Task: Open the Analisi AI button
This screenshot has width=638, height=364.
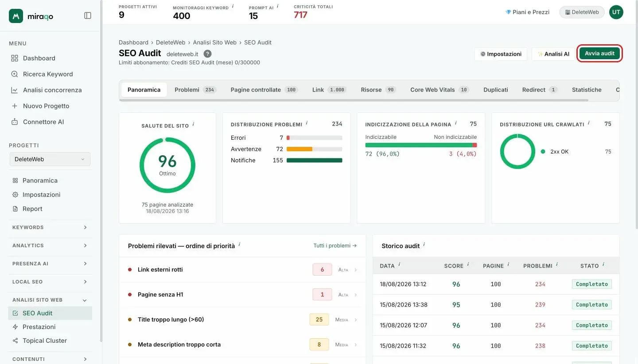Action: click(553, 54)
